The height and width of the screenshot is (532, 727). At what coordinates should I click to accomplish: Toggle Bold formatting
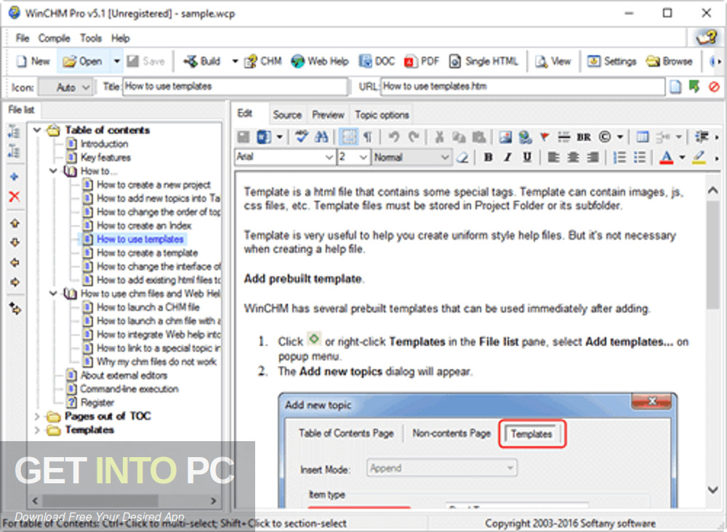click(488, 158)
